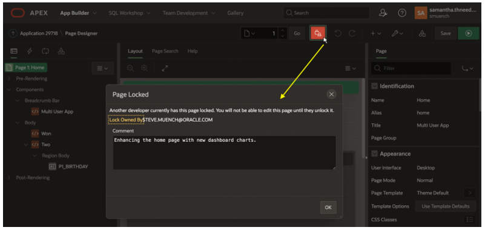Open the CSS Classes list picker icon
The image size is (485, 230).
point(470,220)
